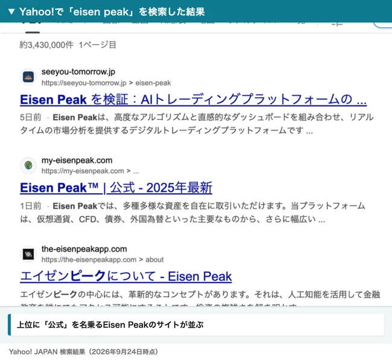Click the https://seeyou-tomorrow.jp > eisen-peak URL
The image size is (392, 362).
(x=106, y=83)
